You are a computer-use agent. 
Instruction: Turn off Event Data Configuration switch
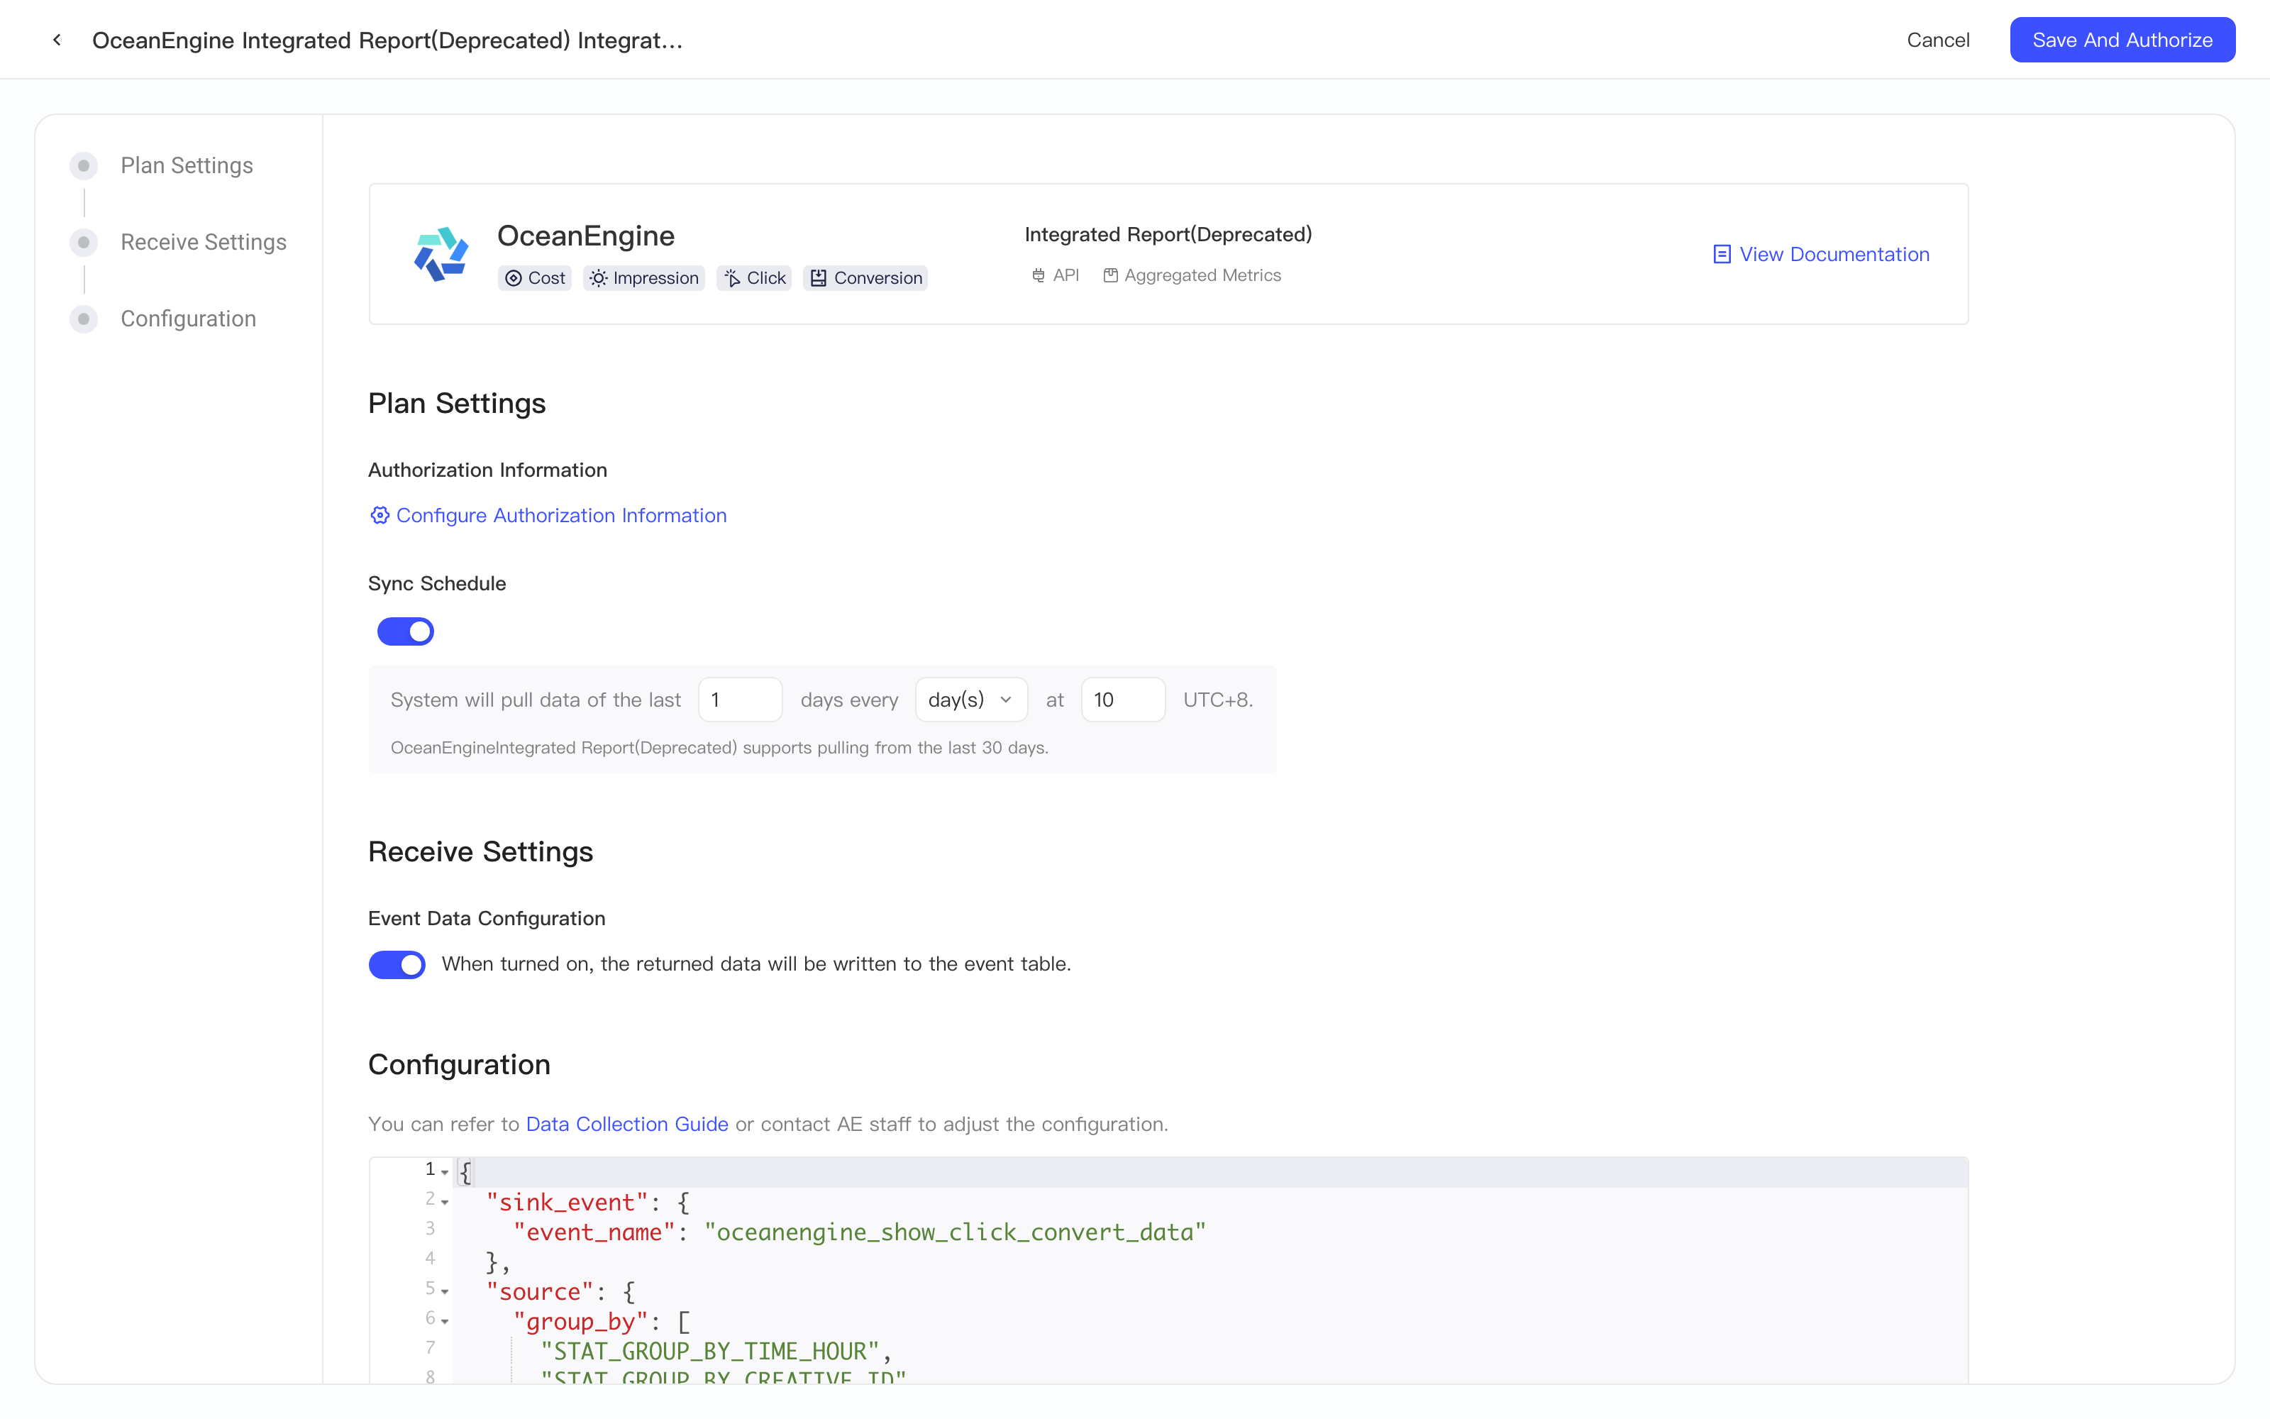point(397,964)
